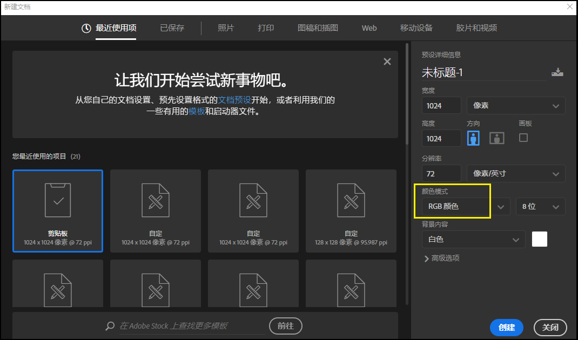The width and height of the screenshot is (578, 340).
Task: Switch to the 照片 tab
Action: [x=226, y=28]
